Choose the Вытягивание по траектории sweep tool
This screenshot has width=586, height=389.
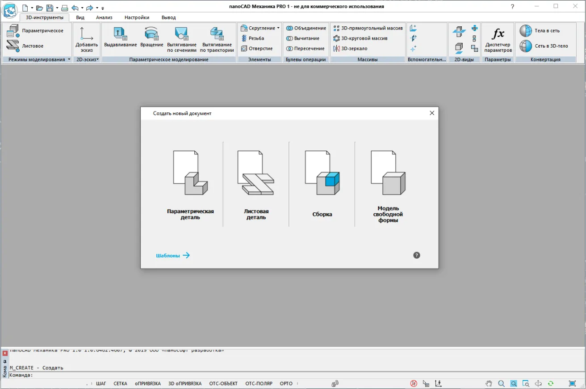pyautogui.click(x=217, y=33)
